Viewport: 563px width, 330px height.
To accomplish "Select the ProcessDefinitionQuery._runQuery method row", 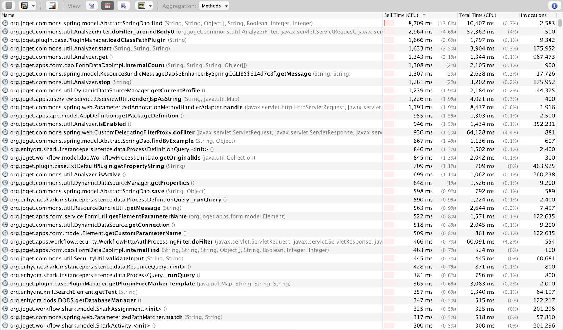I will (x=279, y=200).
